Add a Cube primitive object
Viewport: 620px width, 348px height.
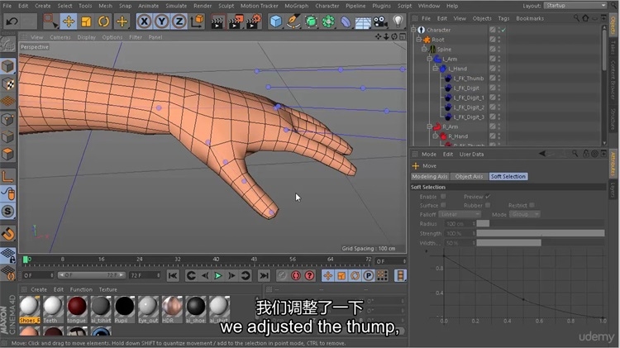point(276,21)
